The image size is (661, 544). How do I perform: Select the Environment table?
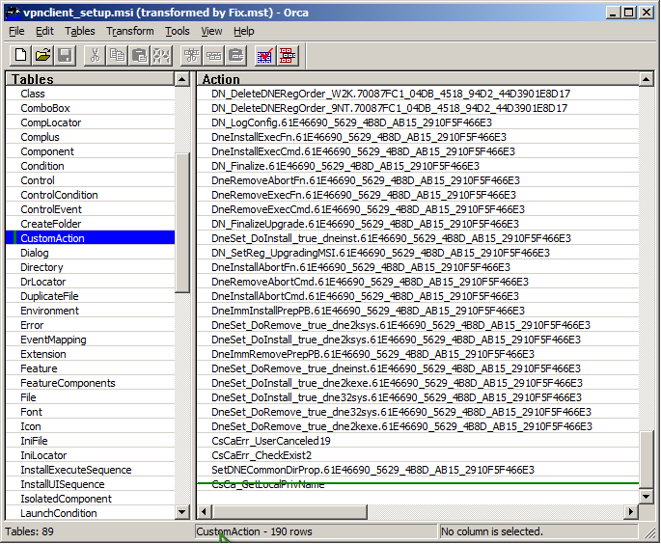pyautogui.click(x=90, y=311)
